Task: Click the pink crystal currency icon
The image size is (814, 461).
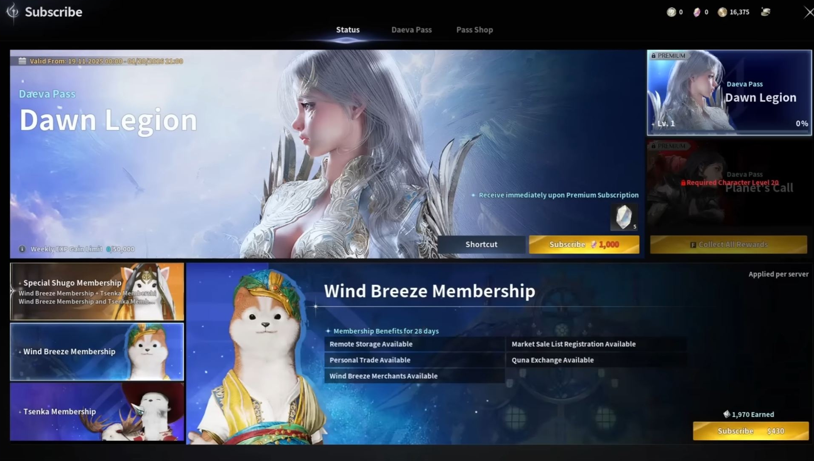Action: (x=697, y=12)
